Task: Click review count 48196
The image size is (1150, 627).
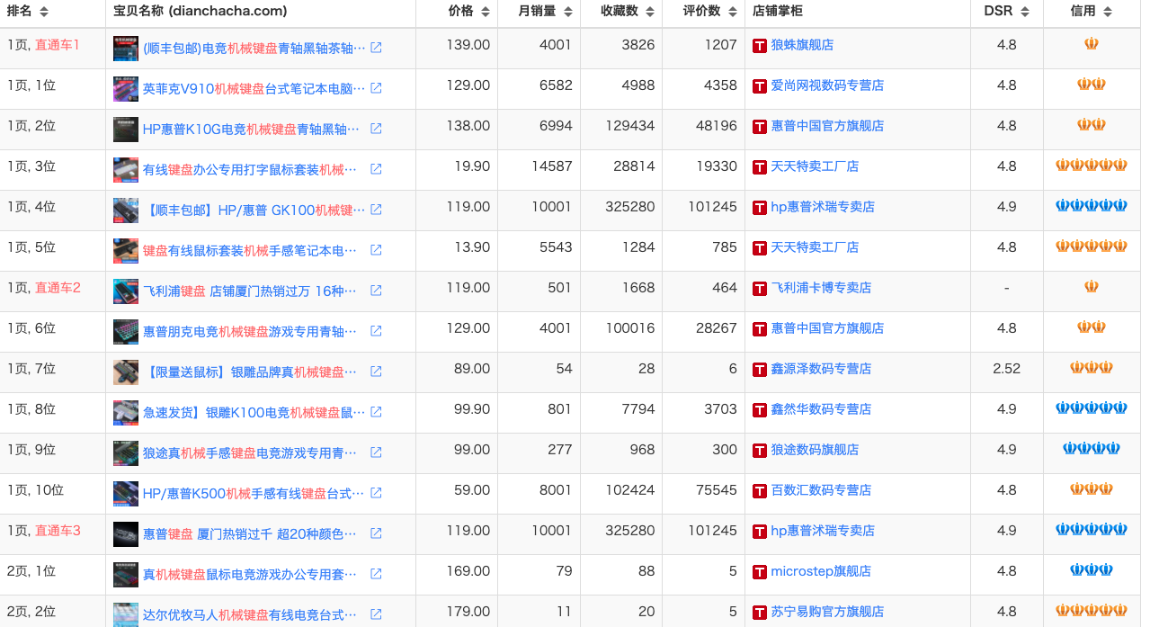Action: (x=717, y=126)
